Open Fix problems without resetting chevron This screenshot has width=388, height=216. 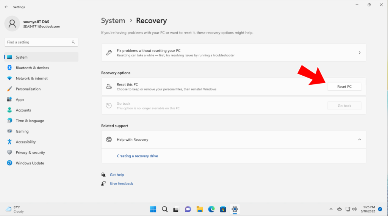(360, 53)
